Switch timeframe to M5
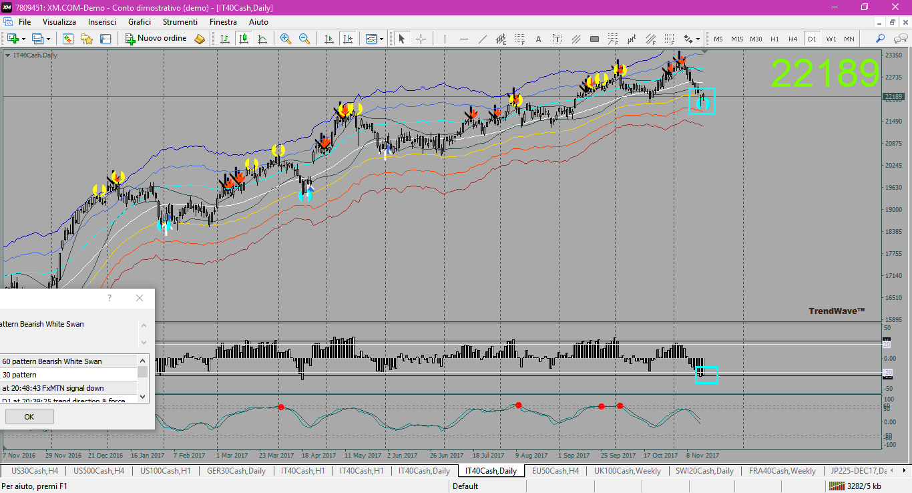The height and width of the screenshot is (493, 912). 718,39
